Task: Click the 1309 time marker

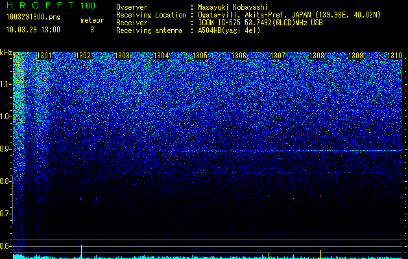Action: [355, 56]
